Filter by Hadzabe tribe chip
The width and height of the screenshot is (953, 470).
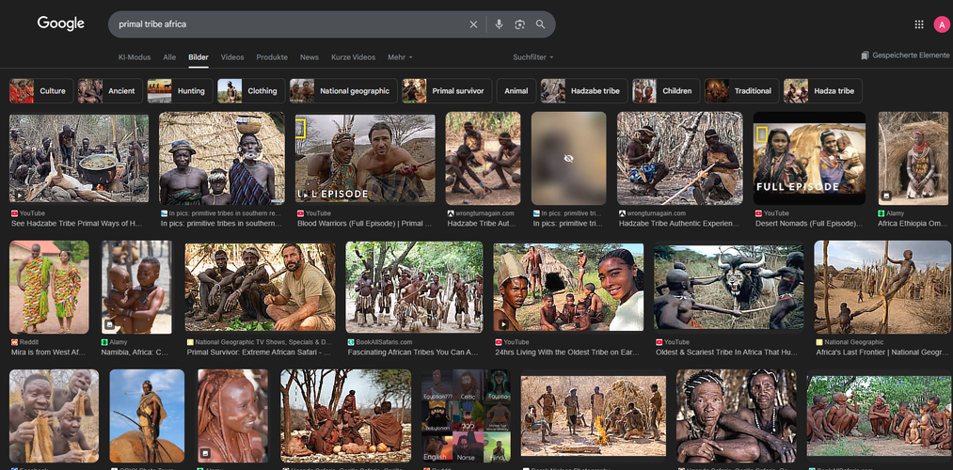point(582,91)
